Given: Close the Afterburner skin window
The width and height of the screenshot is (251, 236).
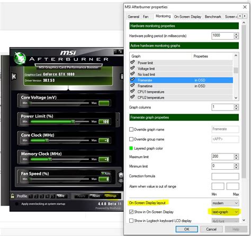Looking at the screenshot, I should coord(121,51).
